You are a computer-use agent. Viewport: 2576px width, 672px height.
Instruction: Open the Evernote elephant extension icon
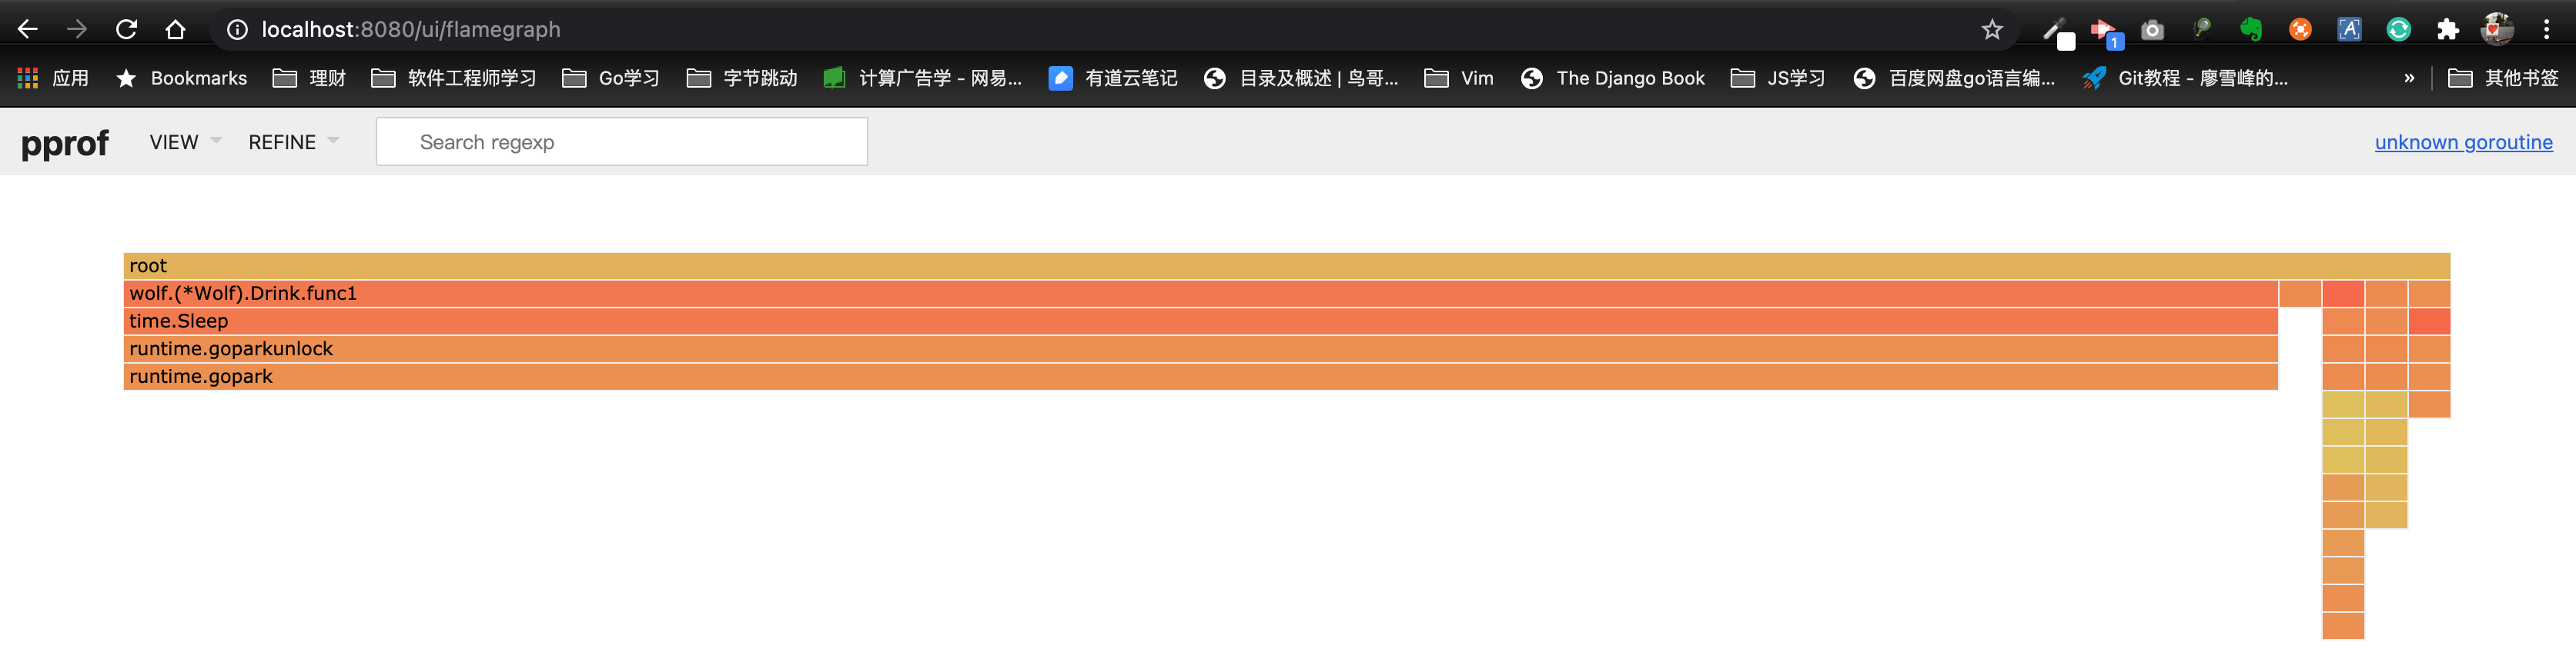2250,29
